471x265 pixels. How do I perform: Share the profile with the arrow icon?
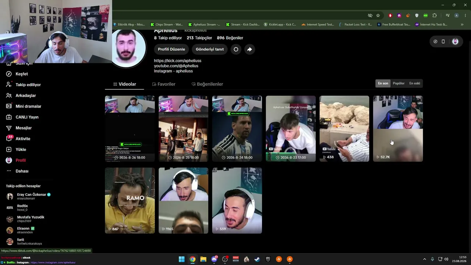[249, 49]
